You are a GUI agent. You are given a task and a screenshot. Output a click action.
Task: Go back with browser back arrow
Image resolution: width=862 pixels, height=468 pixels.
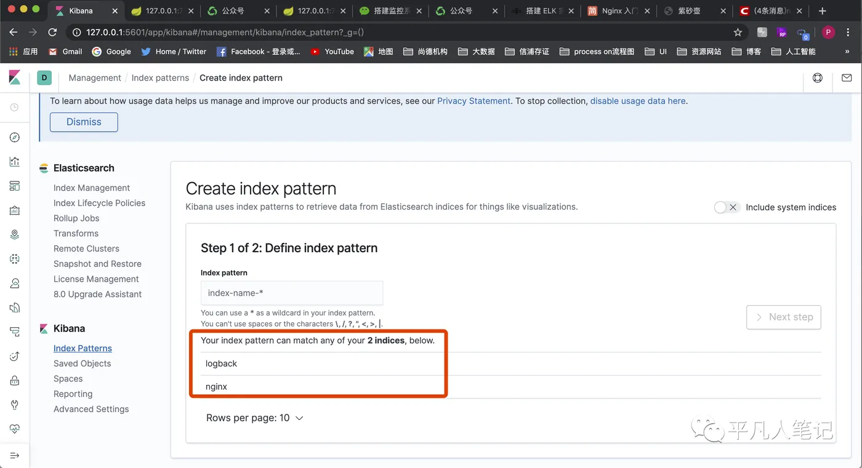click(x=14, y=33)
